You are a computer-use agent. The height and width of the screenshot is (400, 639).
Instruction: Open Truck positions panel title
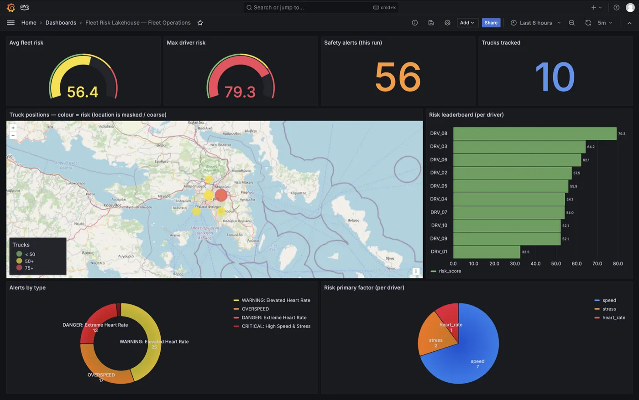click(x=88, y=115)
